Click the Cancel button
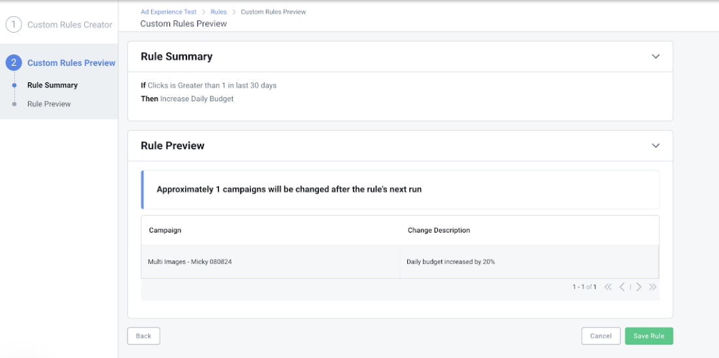 [601, 336]
